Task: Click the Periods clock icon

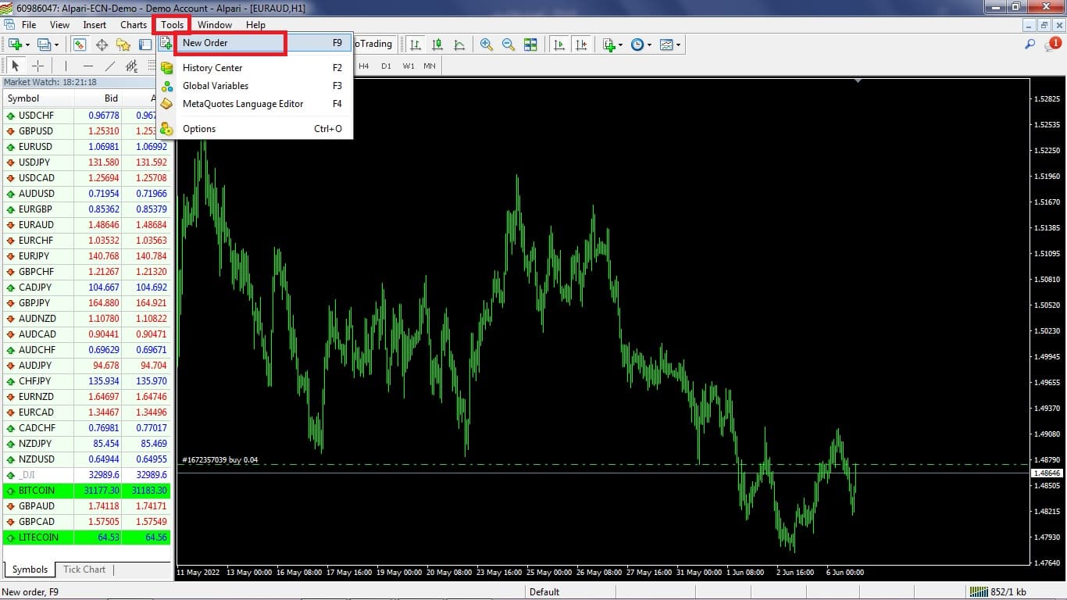Action: pos(637,45)
